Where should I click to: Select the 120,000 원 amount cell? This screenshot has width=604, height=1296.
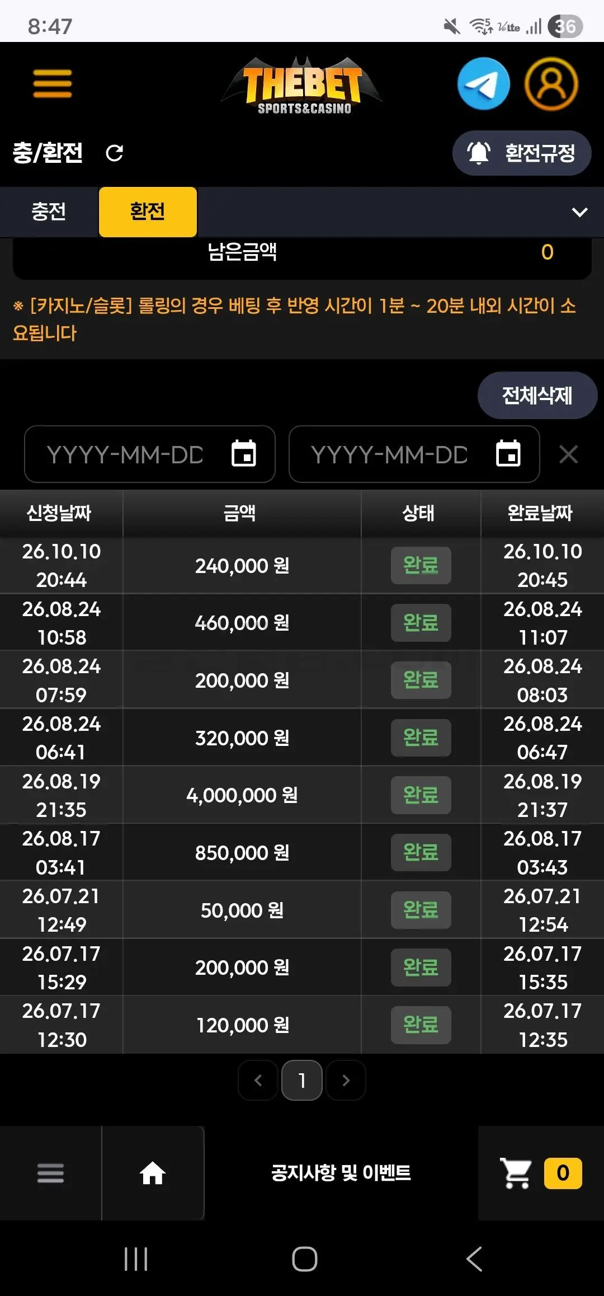tap(242, 1025)
